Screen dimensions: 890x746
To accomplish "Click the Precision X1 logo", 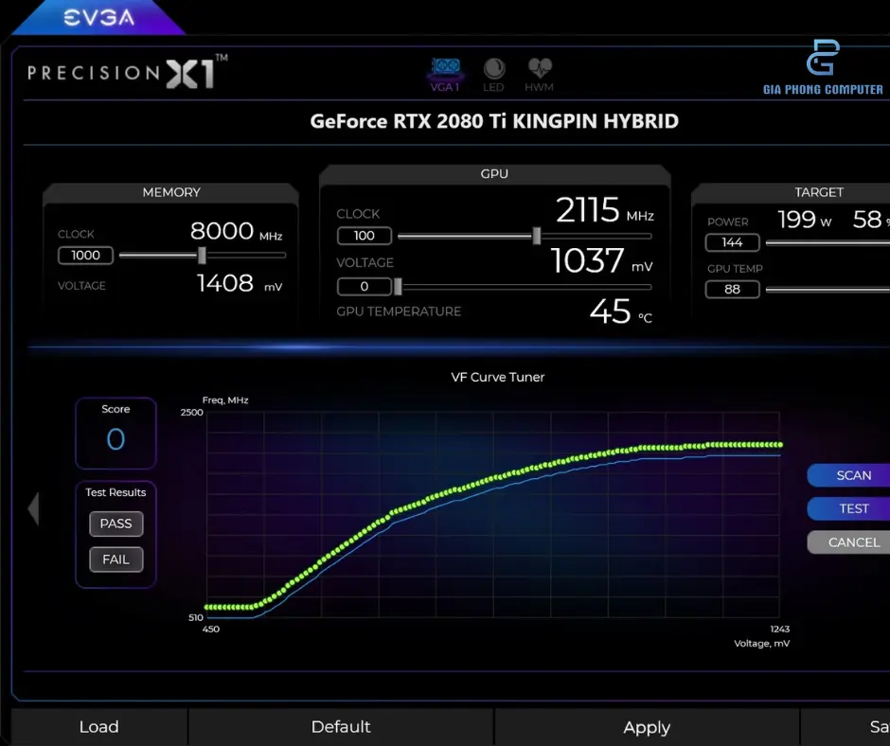I will click(x=127, y=73).
